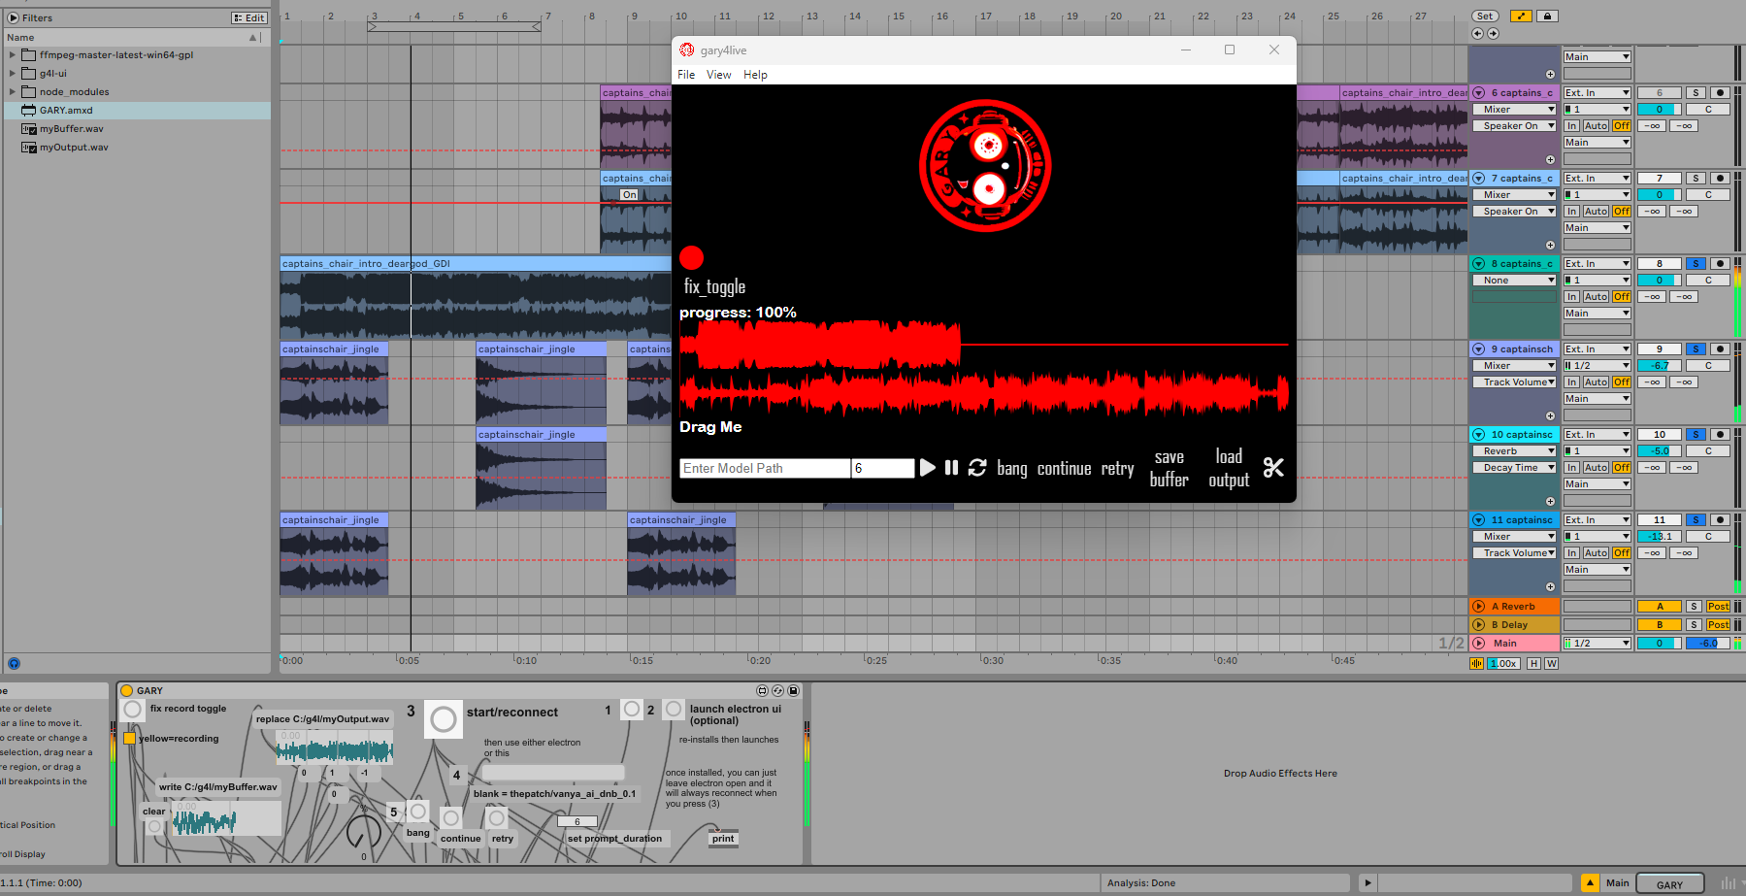
Task: Open the Help menu in gary4live
Action: click(x=755, y=75)
